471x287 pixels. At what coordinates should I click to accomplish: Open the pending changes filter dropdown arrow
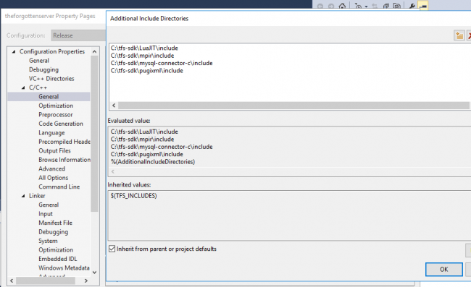coord(366,7)
